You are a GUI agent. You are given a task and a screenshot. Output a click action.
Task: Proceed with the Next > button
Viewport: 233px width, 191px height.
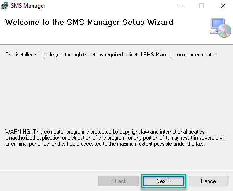click(x=164, y=181)
